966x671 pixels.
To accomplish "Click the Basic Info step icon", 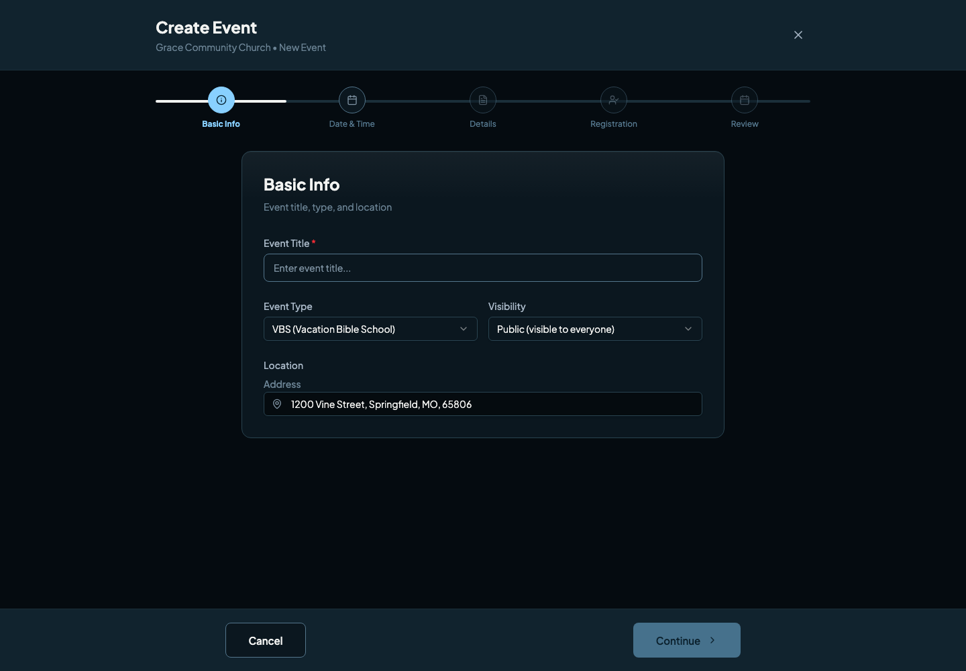I will 221,100.
